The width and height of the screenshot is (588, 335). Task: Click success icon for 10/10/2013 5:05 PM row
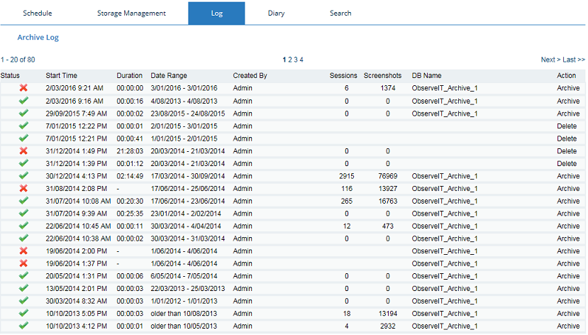tap(23, 313)
